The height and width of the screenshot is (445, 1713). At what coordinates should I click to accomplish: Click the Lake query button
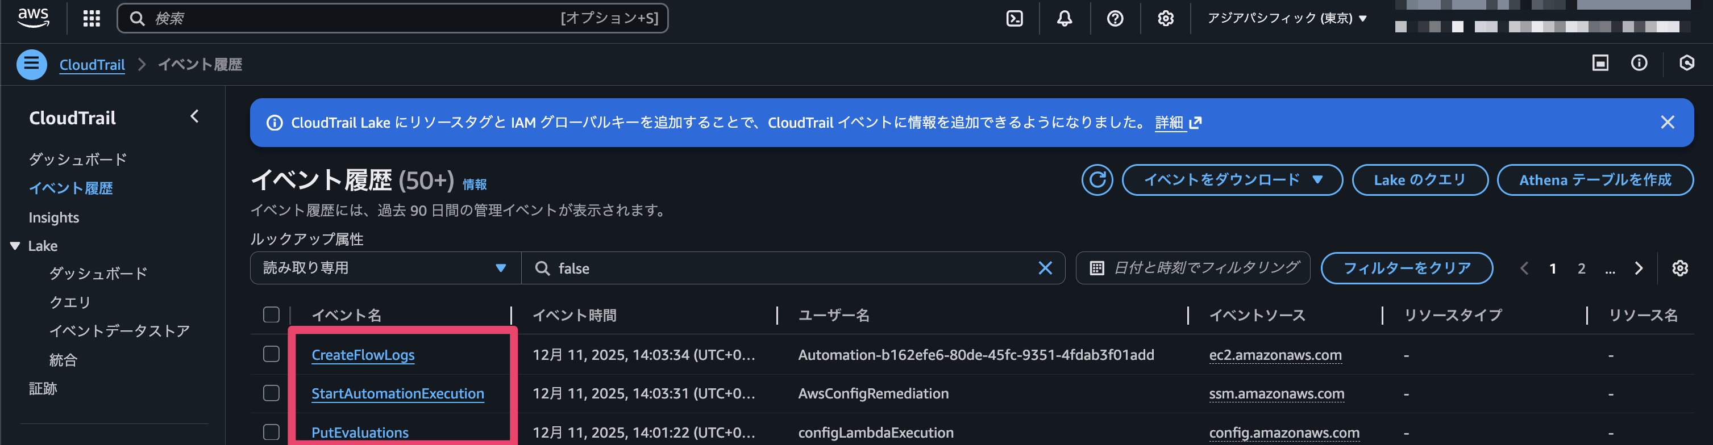click(x=1420, y=180)
